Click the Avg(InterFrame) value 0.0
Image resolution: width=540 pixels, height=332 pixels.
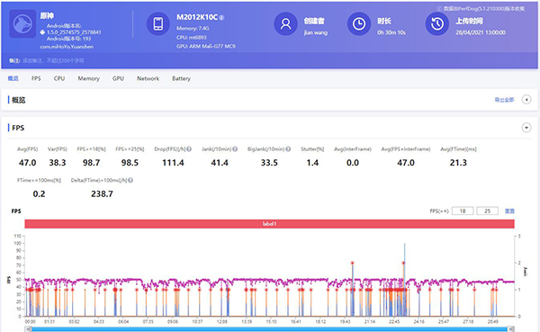(353, 163)
